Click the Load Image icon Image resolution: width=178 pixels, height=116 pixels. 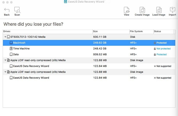tap(159, 10)
